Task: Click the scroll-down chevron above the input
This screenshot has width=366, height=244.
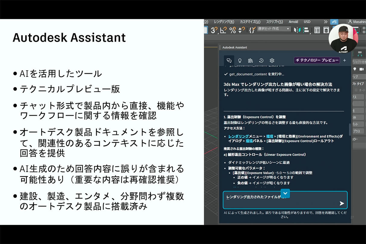Action: 285,193
